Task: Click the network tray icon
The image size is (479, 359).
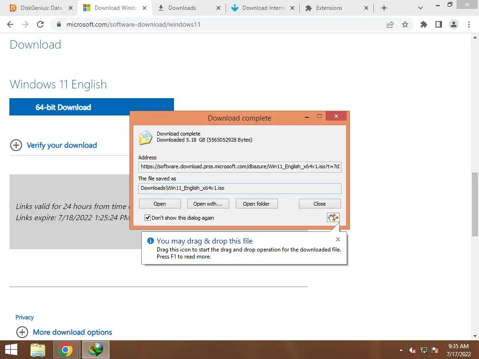Action: pyautogui.click(x=424, y=350)
